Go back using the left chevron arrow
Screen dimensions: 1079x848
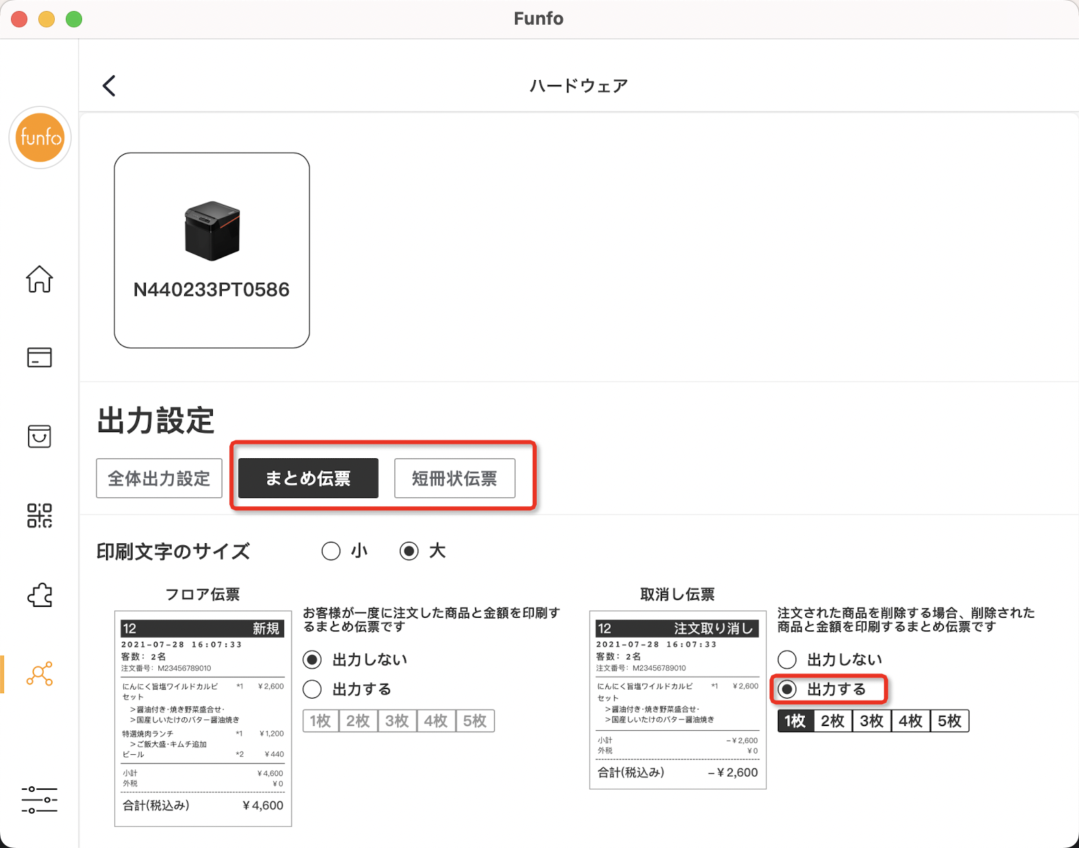click(109, 86)
